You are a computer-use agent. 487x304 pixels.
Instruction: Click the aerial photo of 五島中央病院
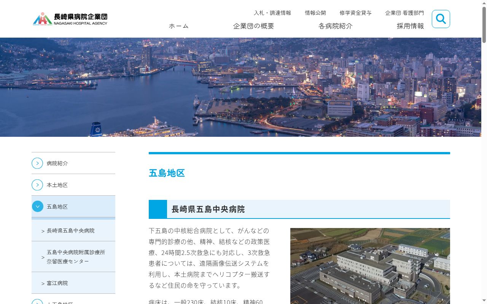[370, 266]
